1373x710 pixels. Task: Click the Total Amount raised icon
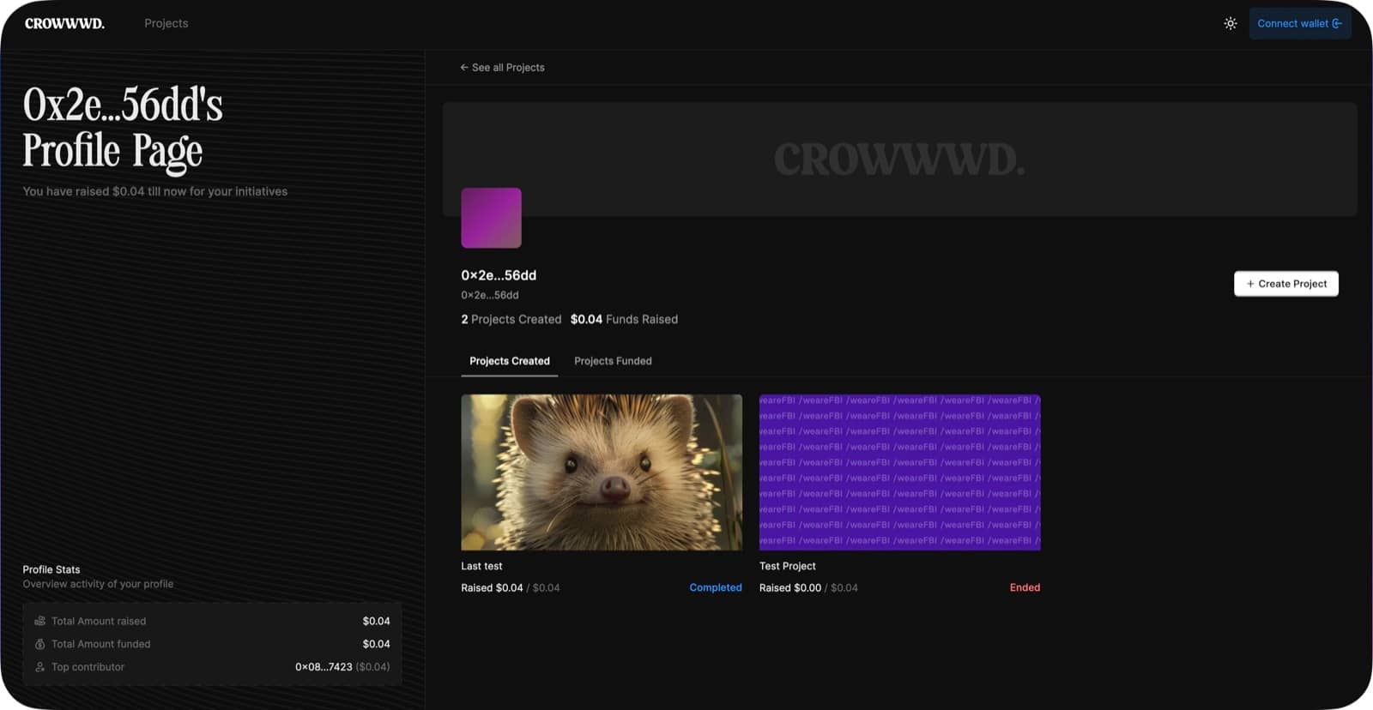39,621
